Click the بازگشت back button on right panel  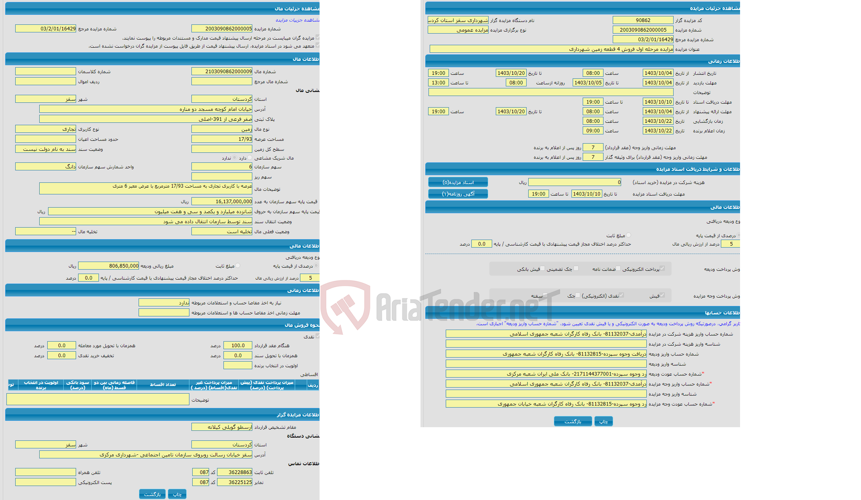click(571, 421)
